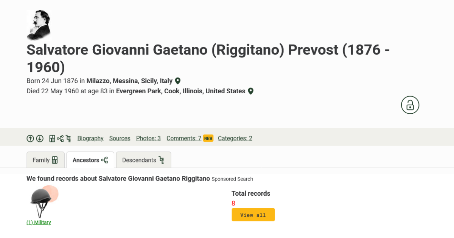The image size is (454, 238).
Task: Click the Descendants tab tree icon
Action: point(162,159)
